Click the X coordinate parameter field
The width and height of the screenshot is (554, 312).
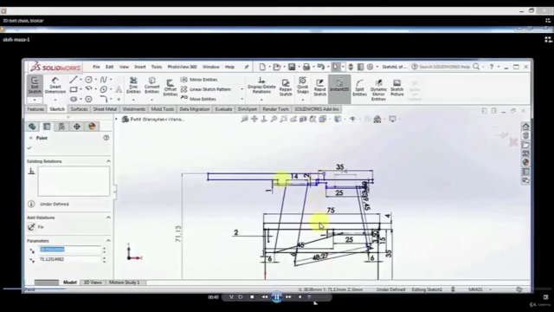70,250
